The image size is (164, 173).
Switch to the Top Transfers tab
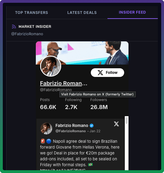click(x=32, y=12)
